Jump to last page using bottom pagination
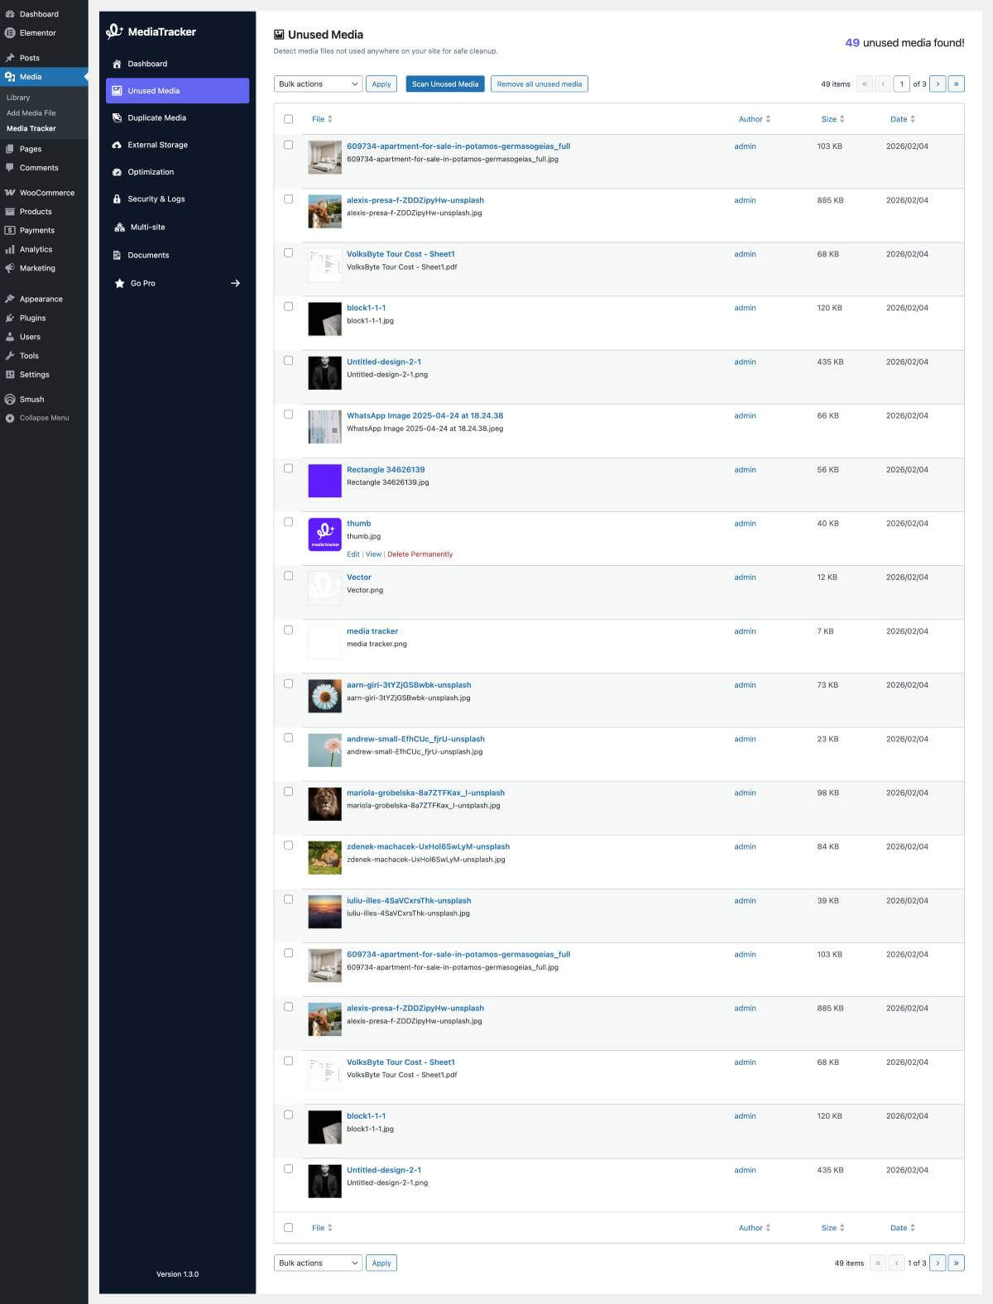Viewport: 993px width, 1304px height. click(x=957, y=1263)
